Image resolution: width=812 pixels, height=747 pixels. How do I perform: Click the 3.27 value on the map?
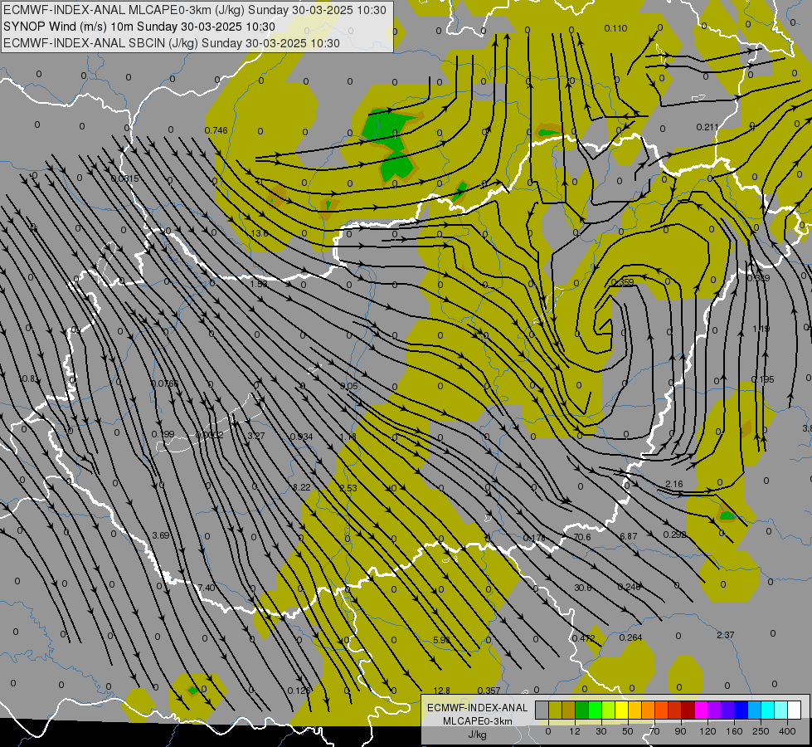click(255, 436)
